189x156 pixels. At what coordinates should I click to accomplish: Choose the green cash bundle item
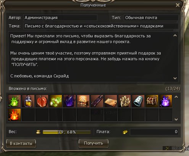pos(56,101)
